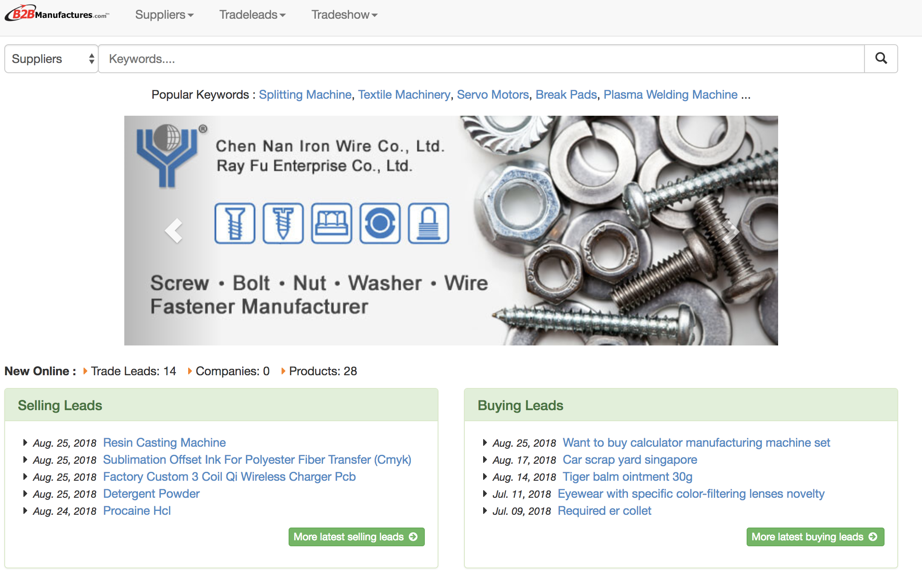Screen dimensions: 922x582
Task: Click Products: 28 count
Action: (x=323, y=371)
